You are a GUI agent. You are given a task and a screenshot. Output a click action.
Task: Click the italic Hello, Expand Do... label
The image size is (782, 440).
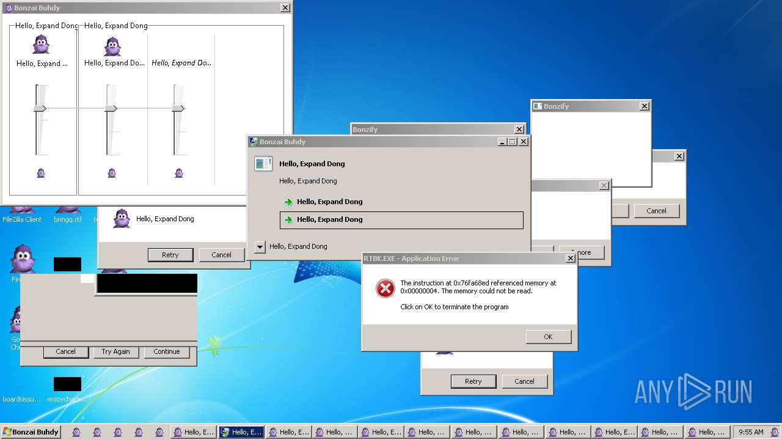[181, 63]
